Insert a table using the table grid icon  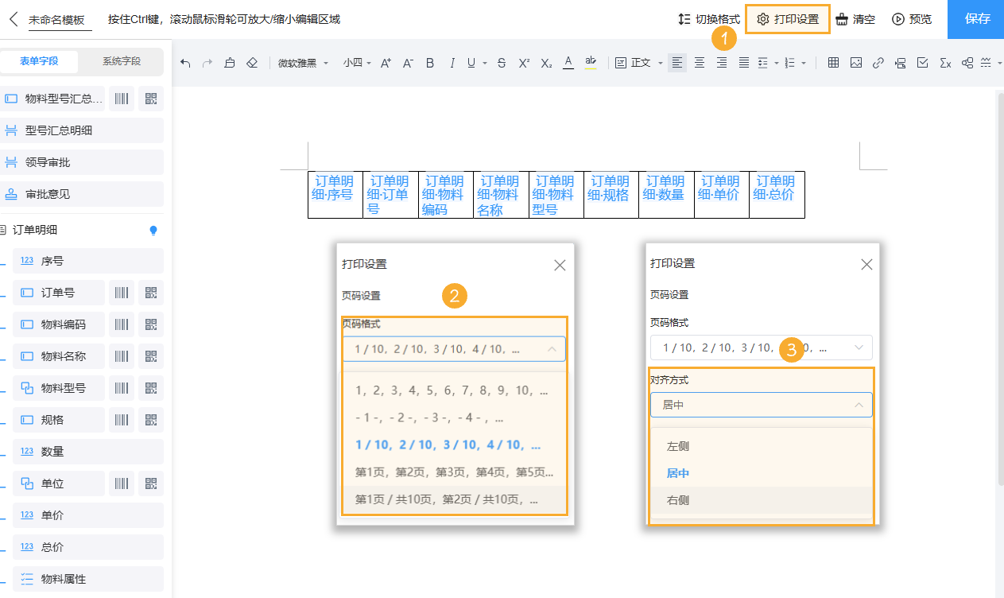[833, 62]
